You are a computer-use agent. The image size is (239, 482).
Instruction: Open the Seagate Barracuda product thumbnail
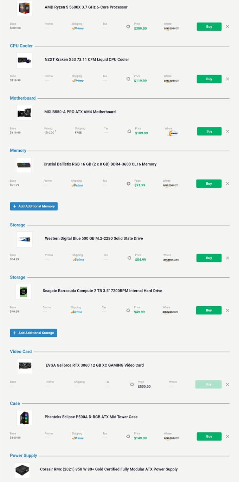pyautogui.click(x=23, y=292)
